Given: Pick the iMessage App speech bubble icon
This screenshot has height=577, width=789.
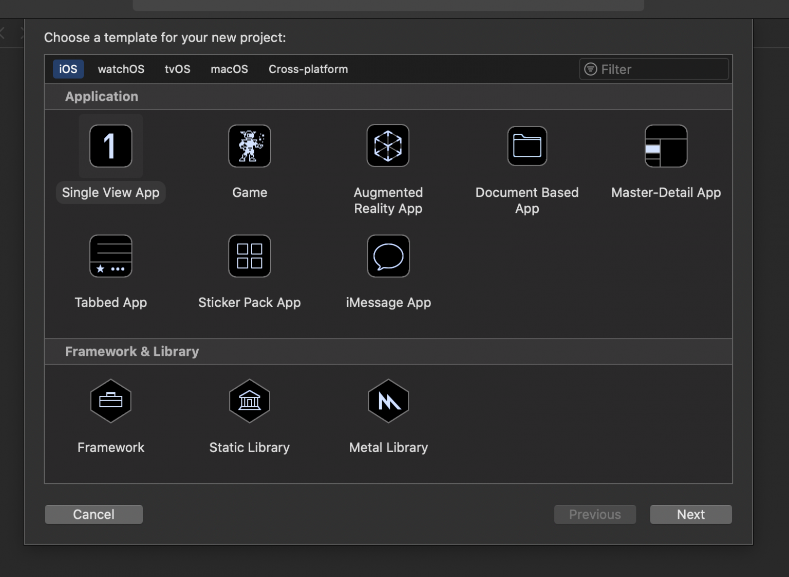Looking at the screenshot, I should [x=388, y=256].
